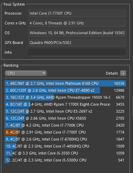This screenshot has height=173, width=133.
Task: Open the CPU ranking dropdown
Action: click(x=26, y=73)
